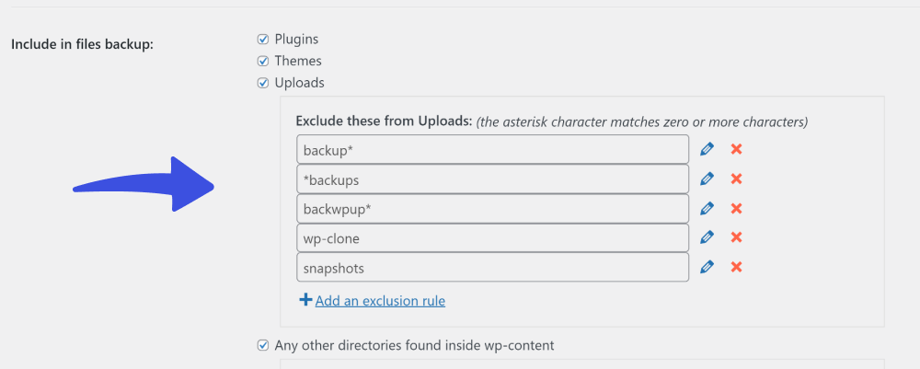The height and width of the screenshot is (369, 920).
Task: Remove the *backups exclusion rule
Action: point(736,179)
